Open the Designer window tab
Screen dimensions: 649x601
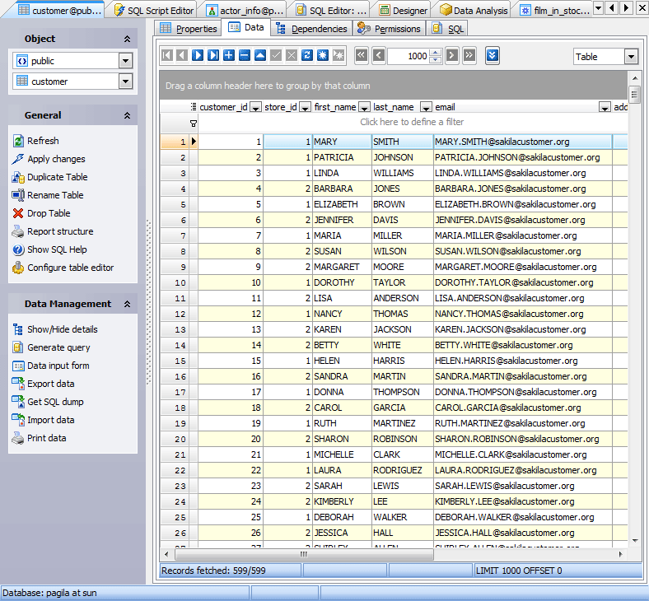[x=404, y=11]
